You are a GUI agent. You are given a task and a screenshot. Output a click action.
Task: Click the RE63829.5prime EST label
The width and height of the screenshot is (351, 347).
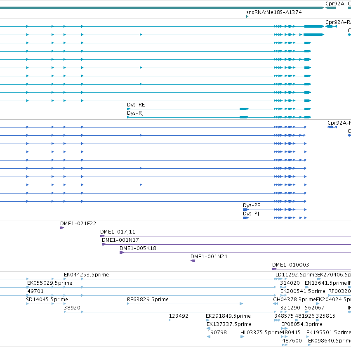pyautogui.click(x=148, y=300)
